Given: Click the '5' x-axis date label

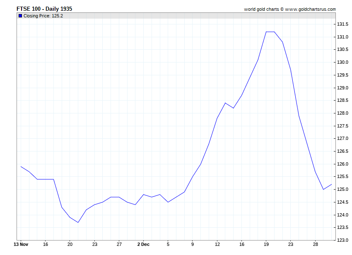Looking at the screenshot, I should [168, 244].
